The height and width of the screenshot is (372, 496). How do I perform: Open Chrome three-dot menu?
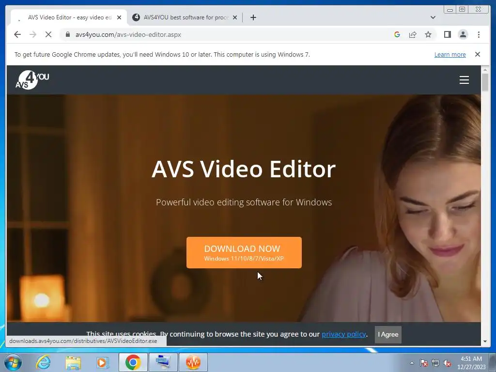pos(479,34)
